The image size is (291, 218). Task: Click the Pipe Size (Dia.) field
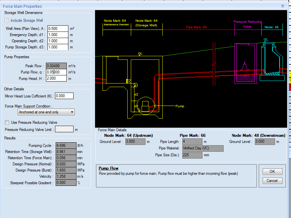[x=192, y=155]
